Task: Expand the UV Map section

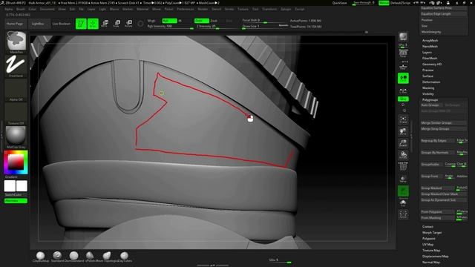Action: [427, 244]
